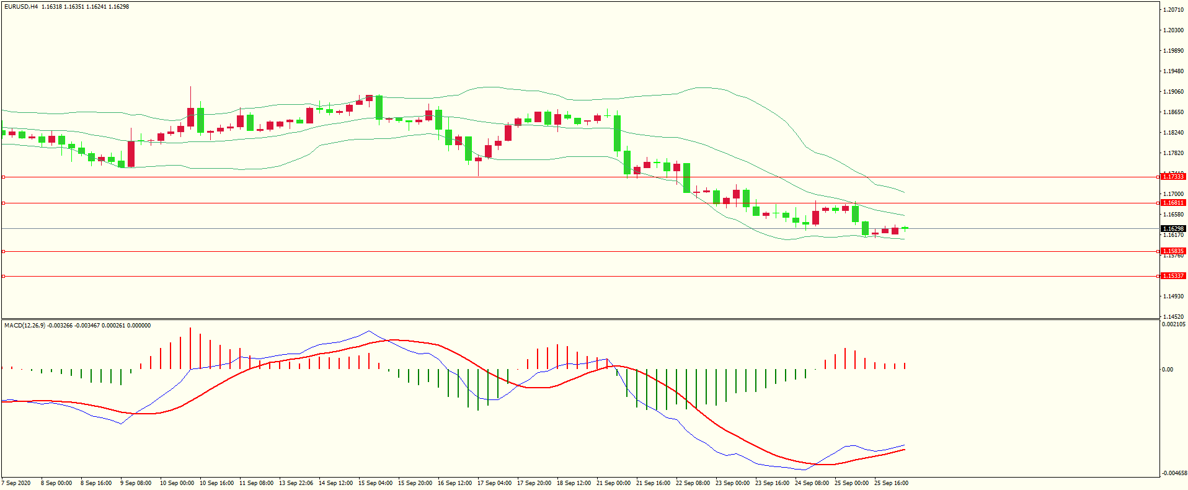Click the 17 Sep 20:00 label on the time axis
The image size is (1188, 490).
pos(534,483)
